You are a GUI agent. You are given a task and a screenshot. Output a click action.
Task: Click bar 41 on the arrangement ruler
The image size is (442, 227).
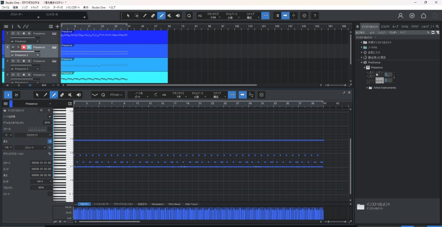pos(129,26)
